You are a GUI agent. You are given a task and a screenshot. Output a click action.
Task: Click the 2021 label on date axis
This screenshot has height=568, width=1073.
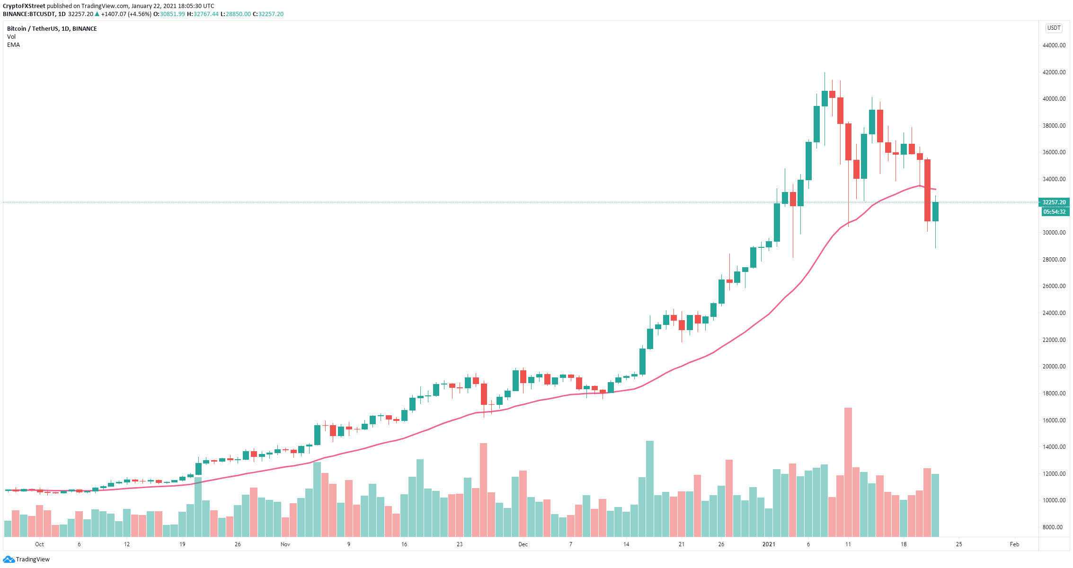(769, 544)
